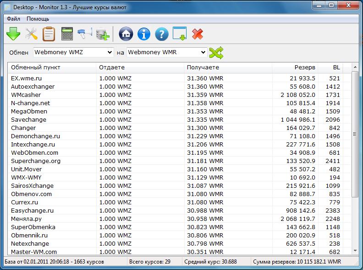The height and width of the screenshot is (270, 363).
Task: Maximize the Desktop-Monitor window
Action: (331, 5)
